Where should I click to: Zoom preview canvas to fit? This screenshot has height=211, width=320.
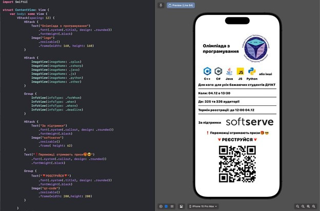click(308, 206)
